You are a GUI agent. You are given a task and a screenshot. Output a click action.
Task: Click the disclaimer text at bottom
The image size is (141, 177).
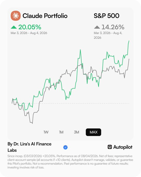coord(70,162)
